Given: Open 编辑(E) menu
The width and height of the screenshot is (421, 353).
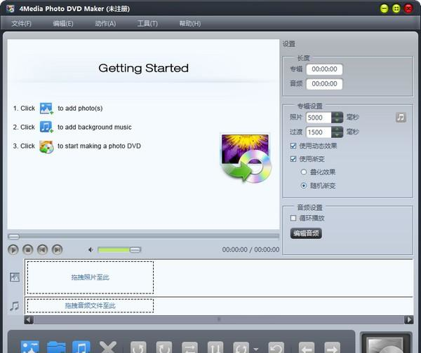Looking at the screenshot, I should point(63,24).
